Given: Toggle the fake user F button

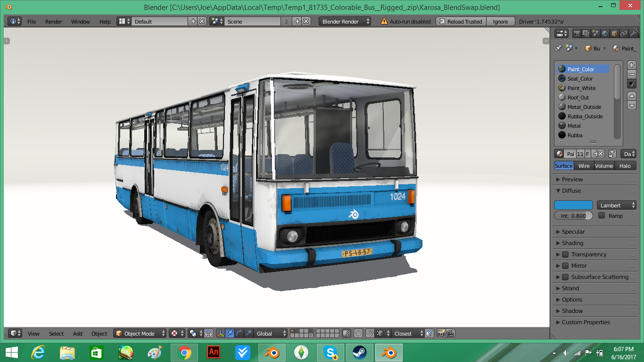Looking at the screenshot, I should point(588,154).
